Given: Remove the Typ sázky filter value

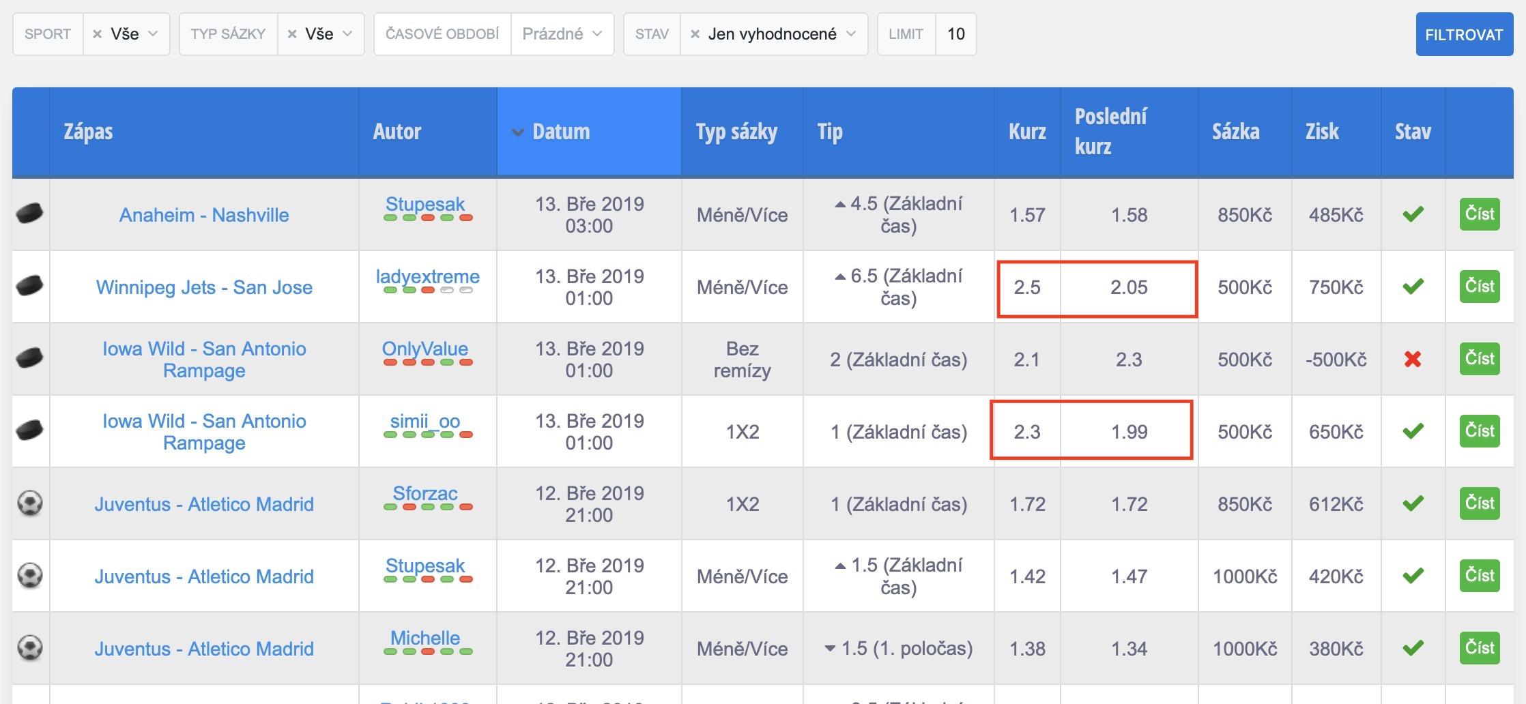Looking at the screenshot, I should pos(292,34).
